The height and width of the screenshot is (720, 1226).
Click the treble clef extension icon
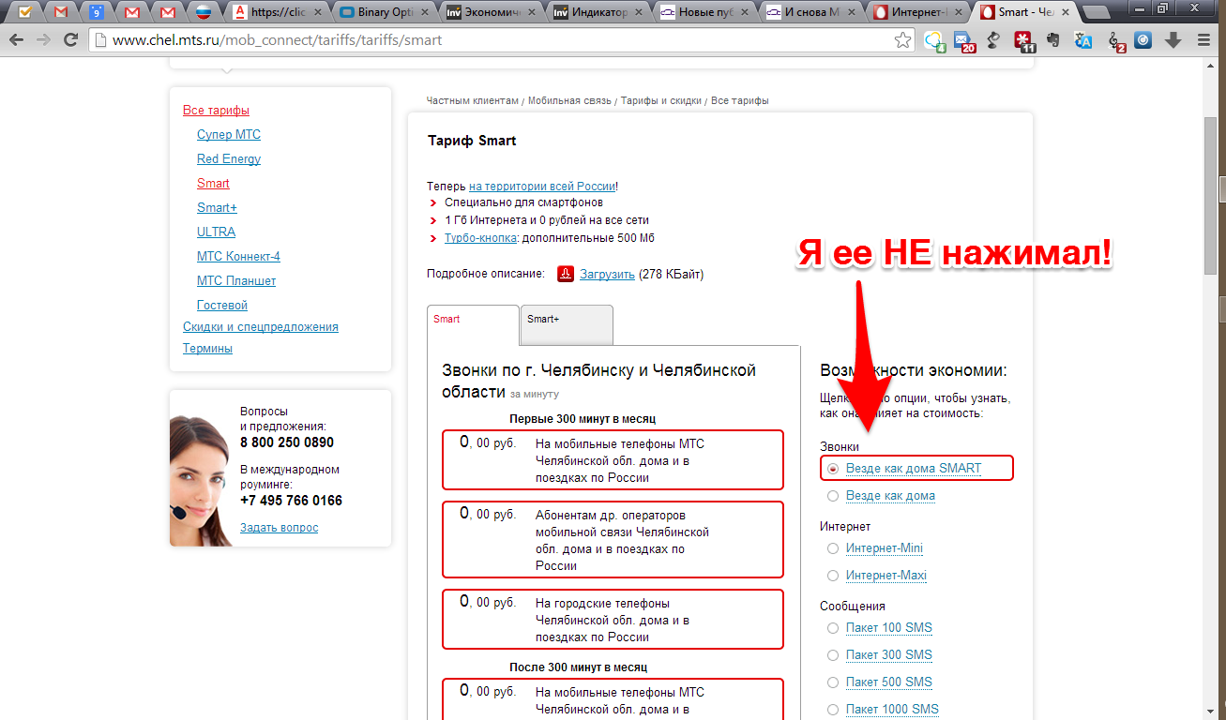coord(1114,40)
